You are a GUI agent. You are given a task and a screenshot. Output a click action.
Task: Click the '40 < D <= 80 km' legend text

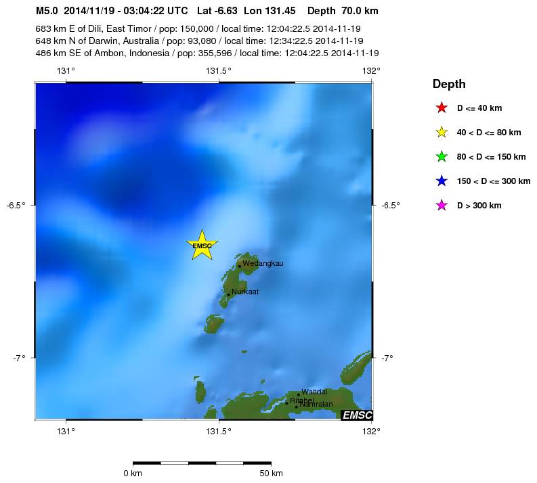pyautogui.click(x=489, y=133)
